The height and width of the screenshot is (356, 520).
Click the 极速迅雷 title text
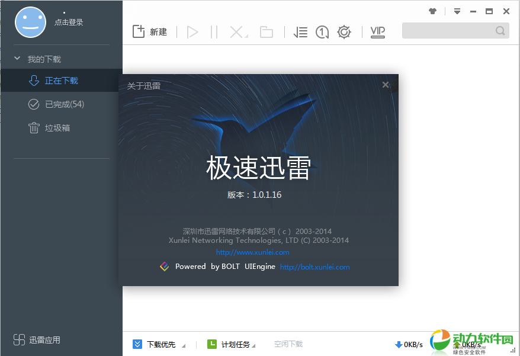258,168
